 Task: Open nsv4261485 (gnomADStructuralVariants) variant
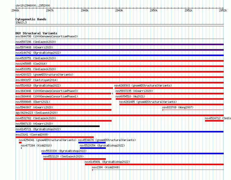coord(148,102)
